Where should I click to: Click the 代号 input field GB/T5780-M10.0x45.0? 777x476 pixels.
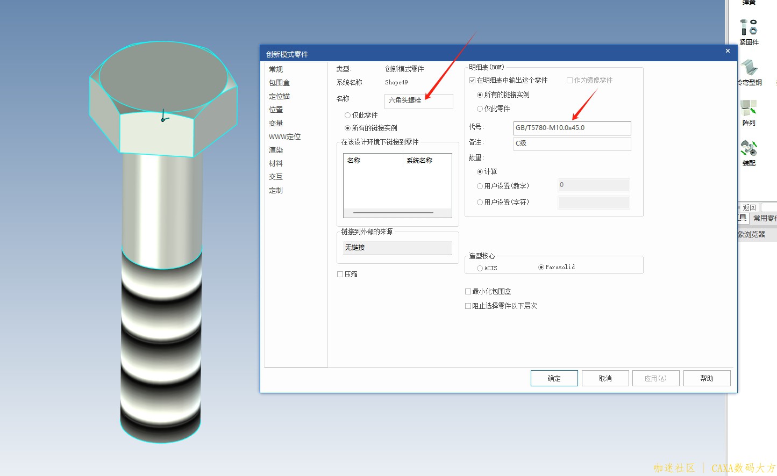[x=572, y=128]
